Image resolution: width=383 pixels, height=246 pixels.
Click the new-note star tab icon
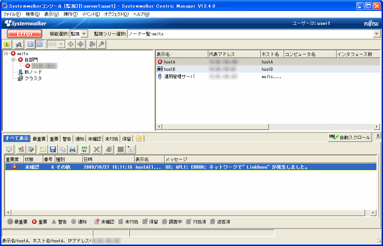tap(139, 139)
